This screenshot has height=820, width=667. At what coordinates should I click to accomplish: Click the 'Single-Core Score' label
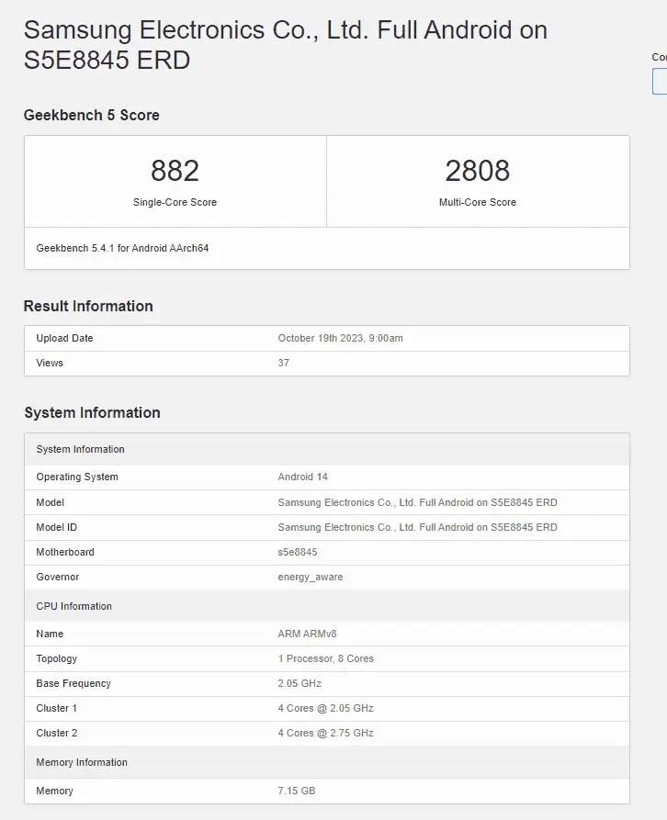(x=175, y=202)
